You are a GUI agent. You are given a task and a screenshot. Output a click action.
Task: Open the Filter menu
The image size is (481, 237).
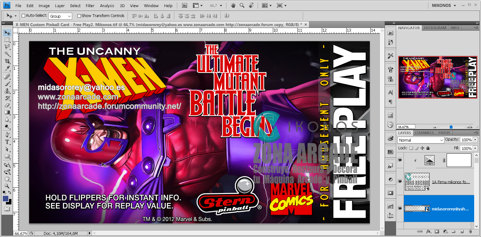click(90, 6)
